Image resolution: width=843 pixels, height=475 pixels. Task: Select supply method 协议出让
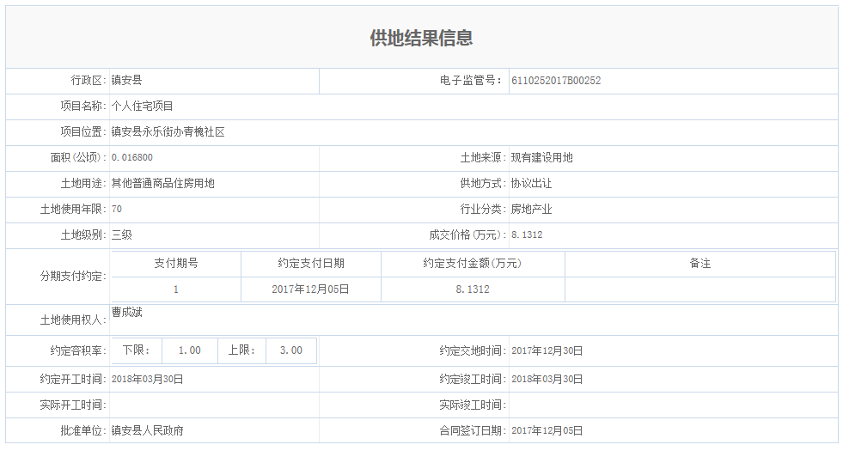click(x=531, y=183)
